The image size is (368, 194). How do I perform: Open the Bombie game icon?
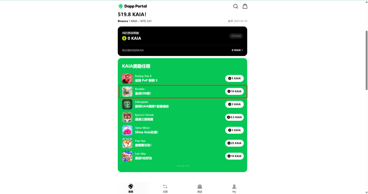[x=127, y=91]
